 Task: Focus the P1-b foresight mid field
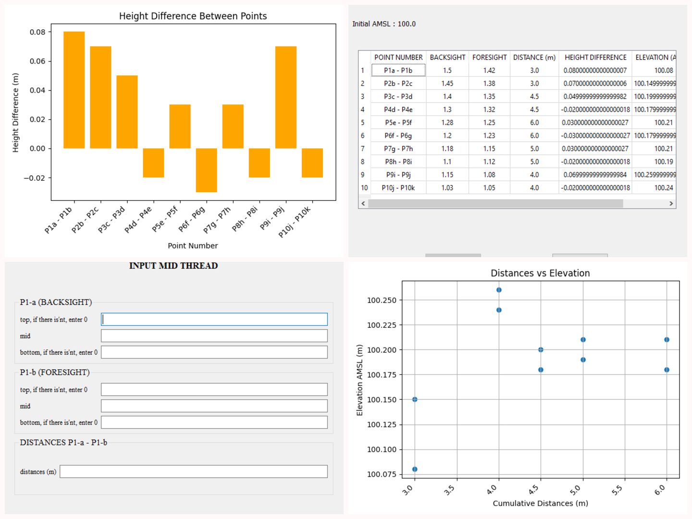(x=214, y=406)
